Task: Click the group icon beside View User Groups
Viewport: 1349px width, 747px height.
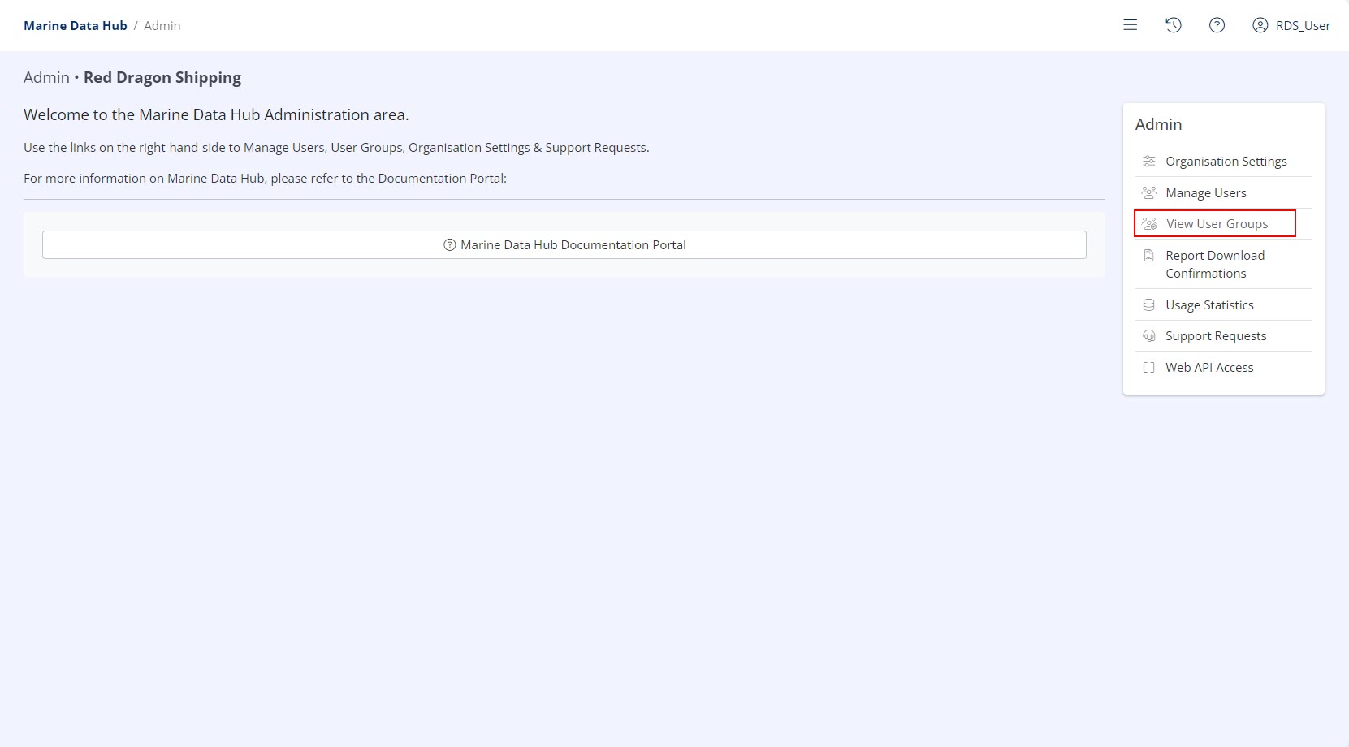Action: point(1149,224)
